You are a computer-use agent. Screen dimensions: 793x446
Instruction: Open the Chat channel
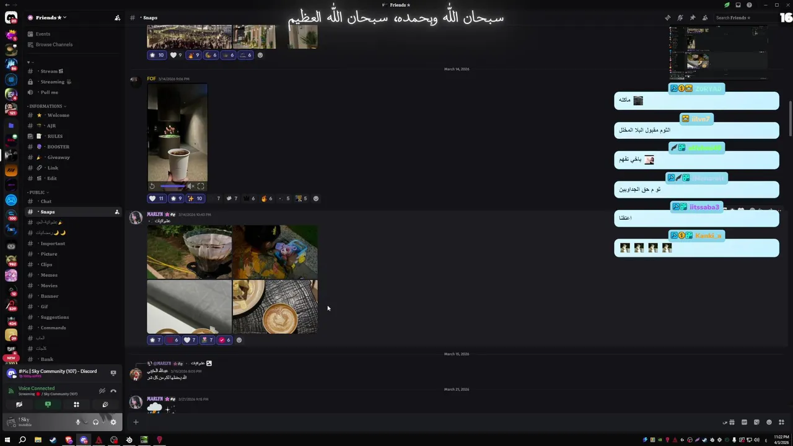(x=73, y=201)
